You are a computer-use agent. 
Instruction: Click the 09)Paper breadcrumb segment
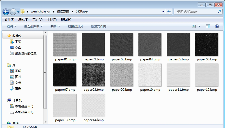click(x=82, y=11)
